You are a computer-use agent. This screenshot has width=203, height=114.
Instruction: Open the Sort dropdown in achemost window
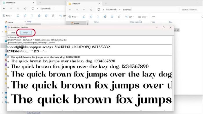[130, 17]
